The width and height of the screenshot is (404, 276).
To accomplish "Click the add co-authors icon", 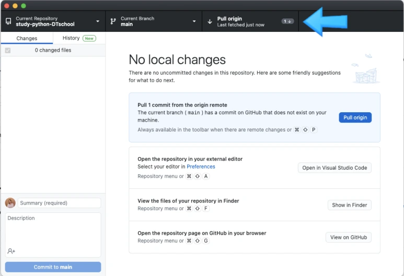I will [11, 251].
